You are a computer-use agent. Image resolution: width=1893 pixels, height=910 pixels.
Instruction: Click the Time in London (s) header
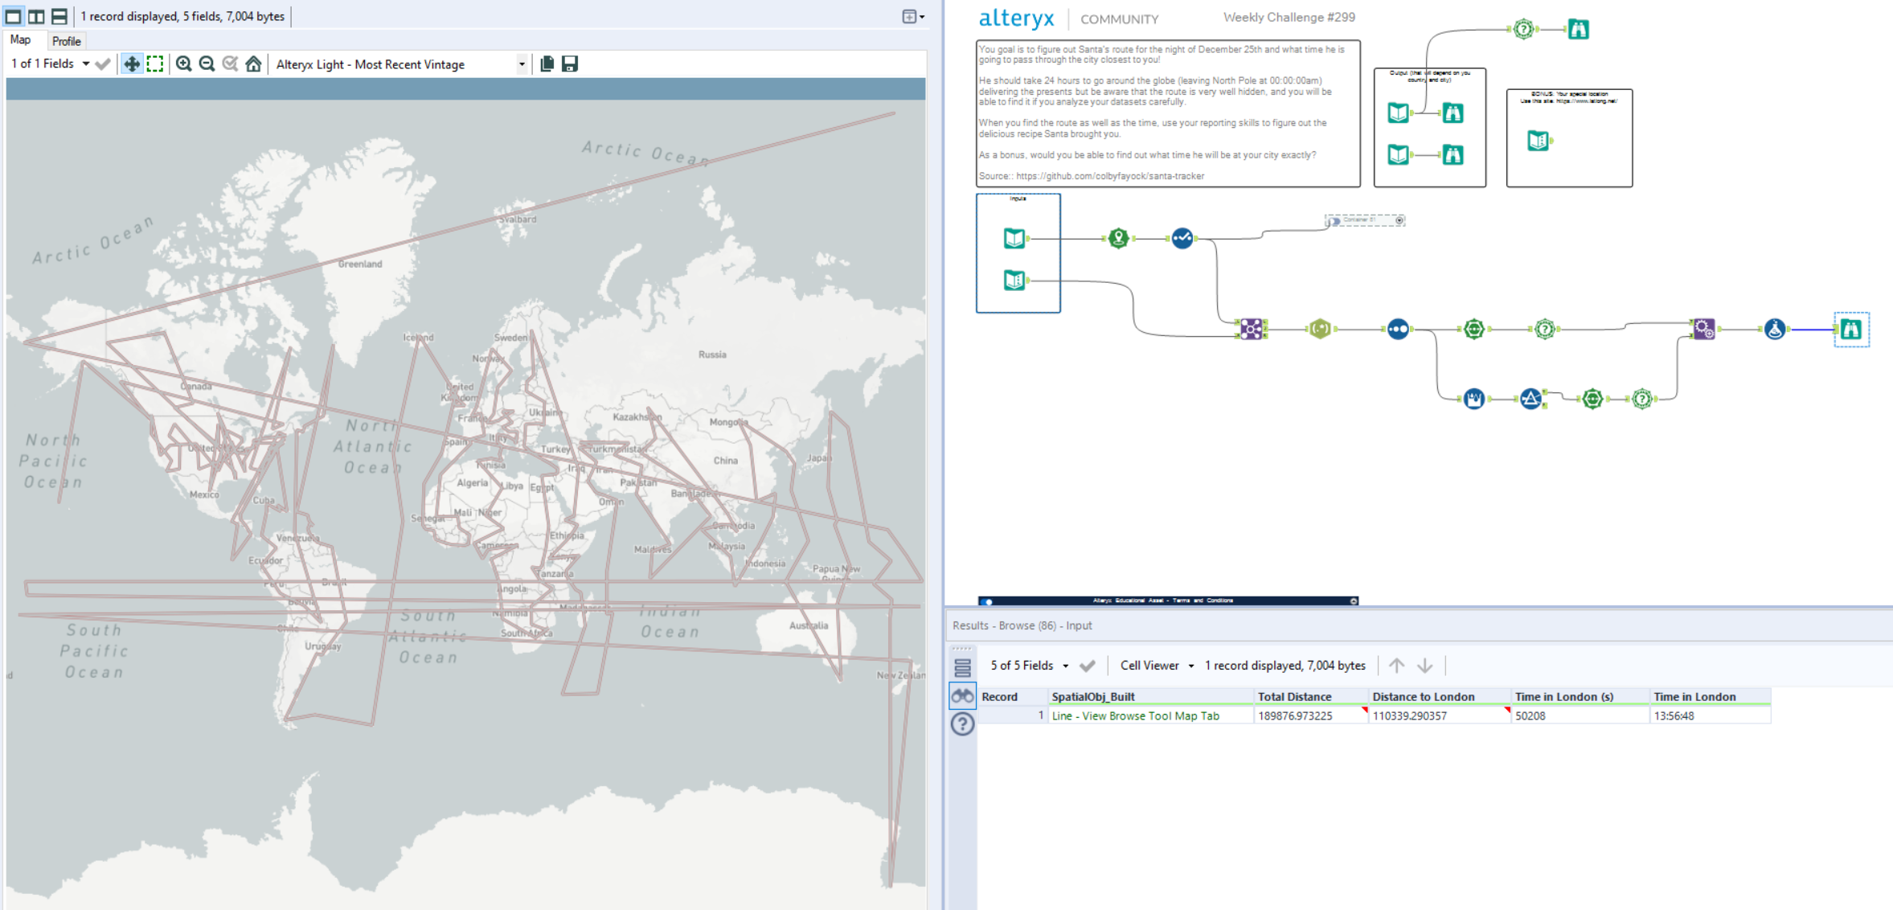[x=1580, y=697]
